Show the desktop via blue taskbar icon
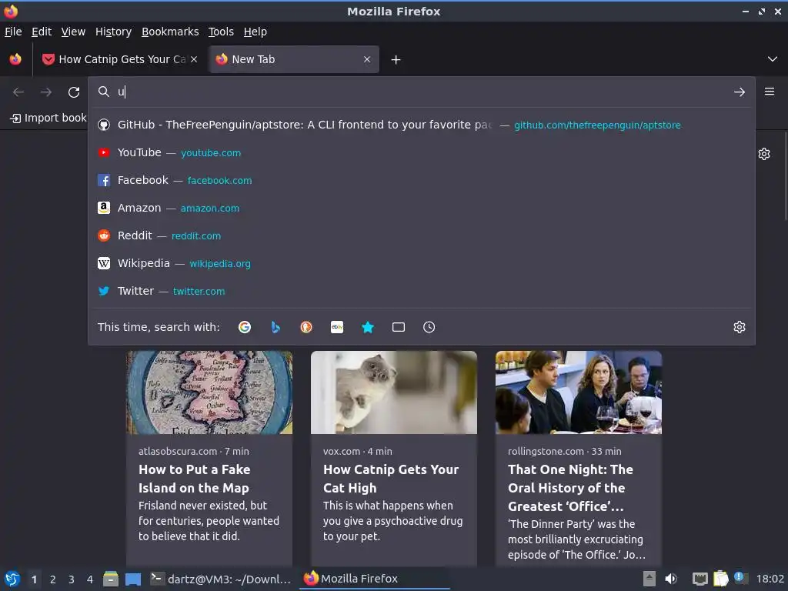The image size is (788, 591). (133, 579)
